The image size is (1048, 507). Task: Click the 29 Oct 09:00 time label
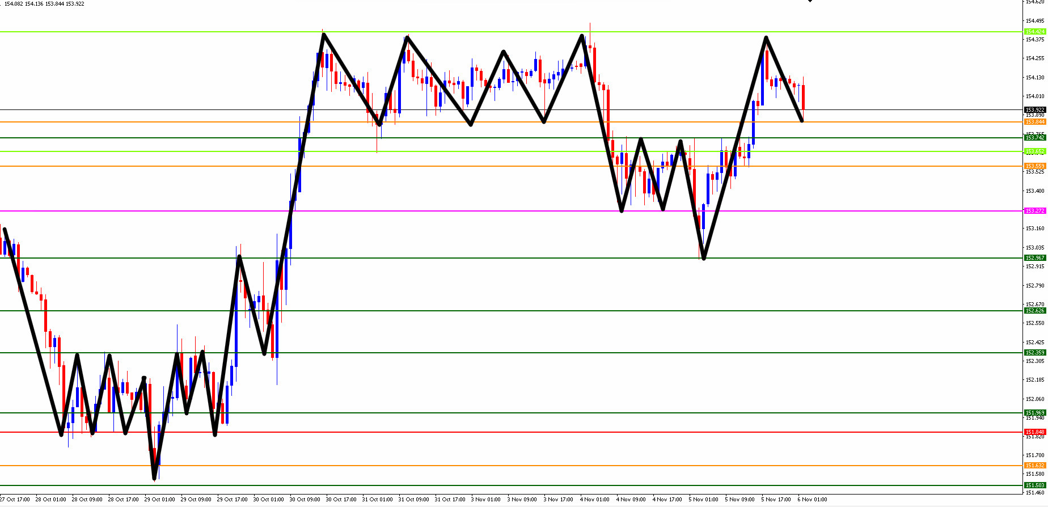click(196, 500)
